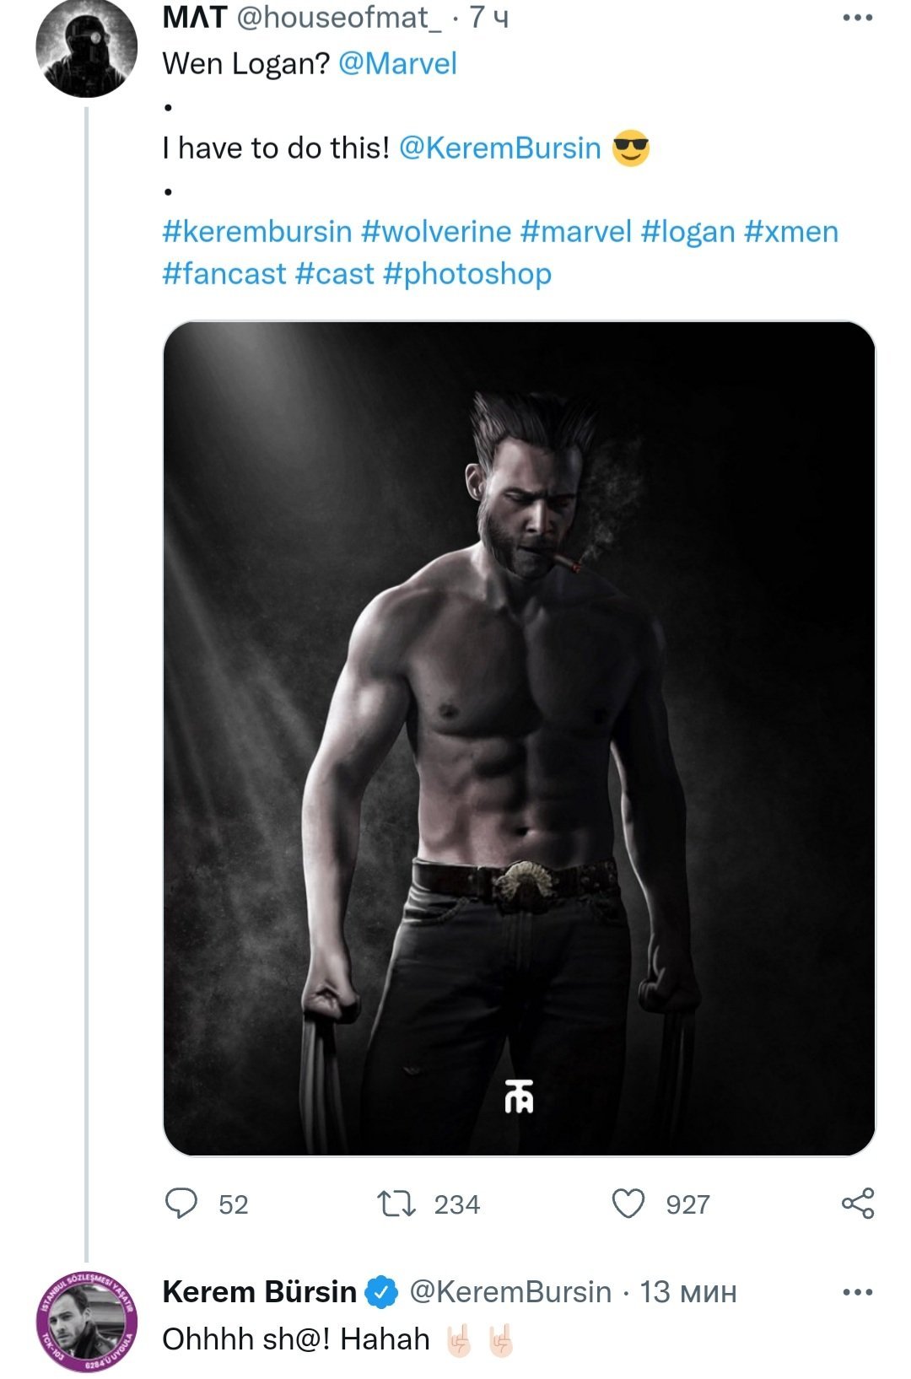Click the reply speech bubble icon
The image size is (911, 1379).
click(x=181, y=1204)
